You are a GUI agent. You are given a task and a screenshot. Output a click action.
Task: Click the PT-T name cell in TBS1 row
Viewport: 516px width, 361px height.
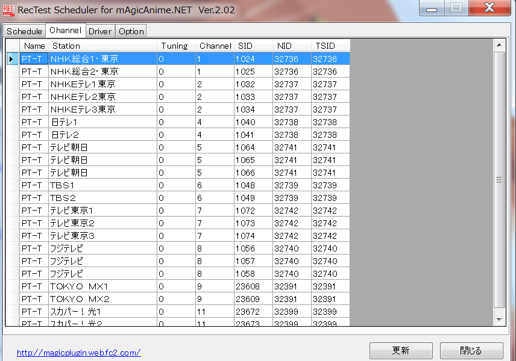34,185
